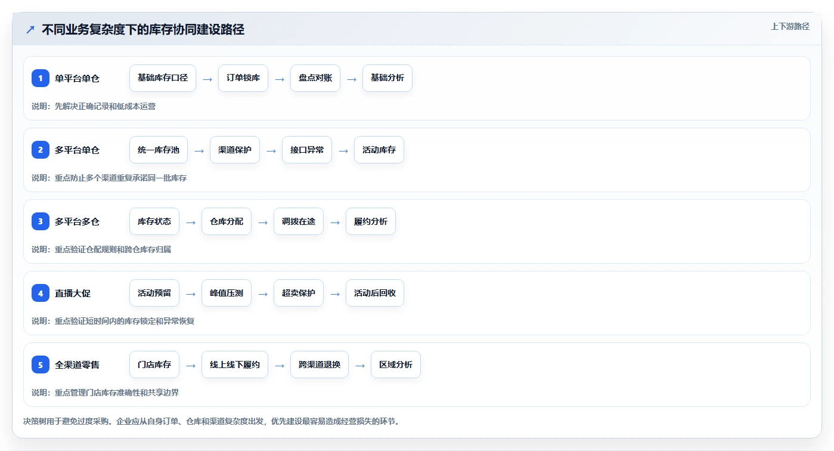Click the 多平台单仓 row title
Viewport: 834px width, 451px height.
point(77,150)
